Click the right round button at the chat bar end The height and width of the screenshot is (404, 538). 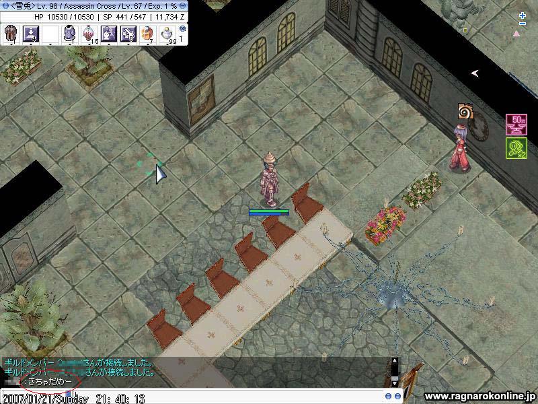point(397,397)
